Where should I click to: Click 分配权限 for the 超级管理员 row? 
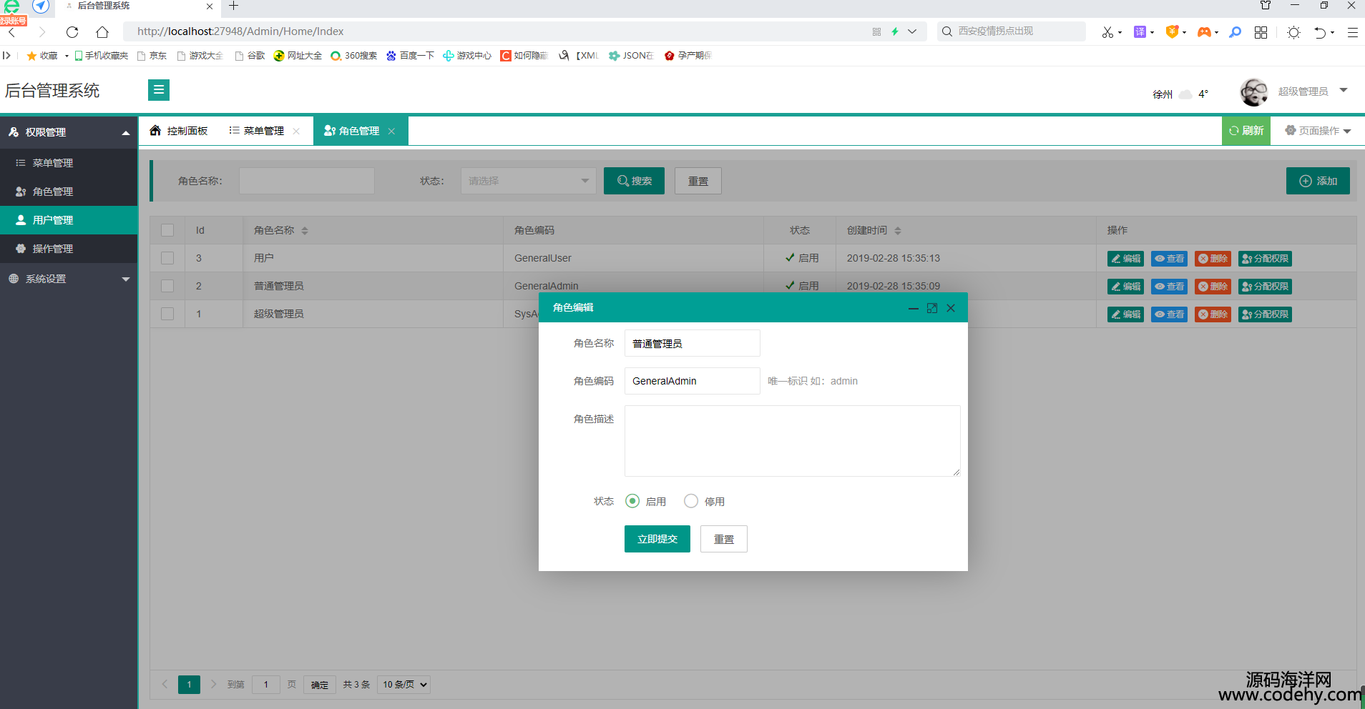tap(1265, 314)
